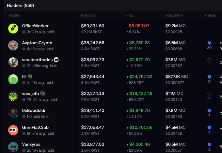Screen dimensions: 222x153
Task: Select the $877.1K MC entry value
Action: point(177,76)
